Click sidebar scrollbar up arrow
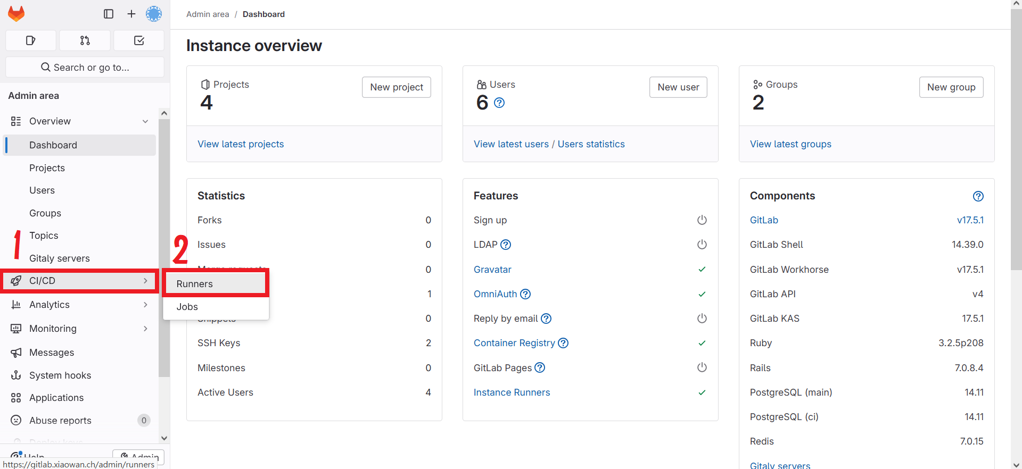 (x=164, y=113)
